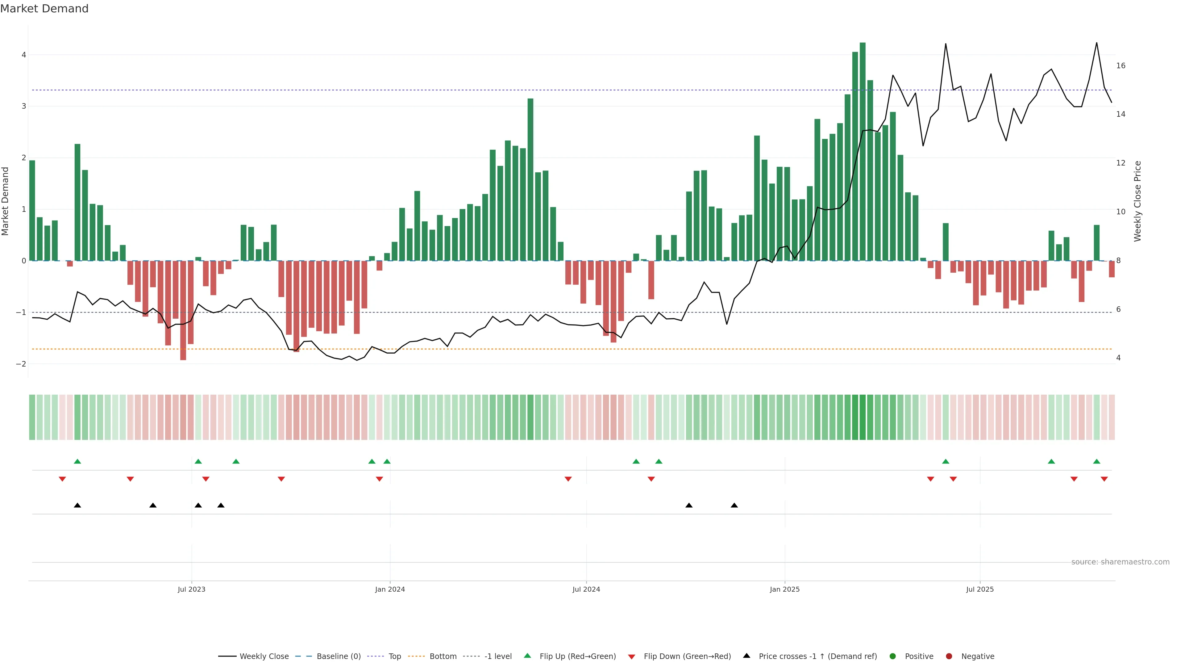Screen dimensions: 1185x667
Task: Click the Weekly Close Price axis title
Action: point(1137,201)
